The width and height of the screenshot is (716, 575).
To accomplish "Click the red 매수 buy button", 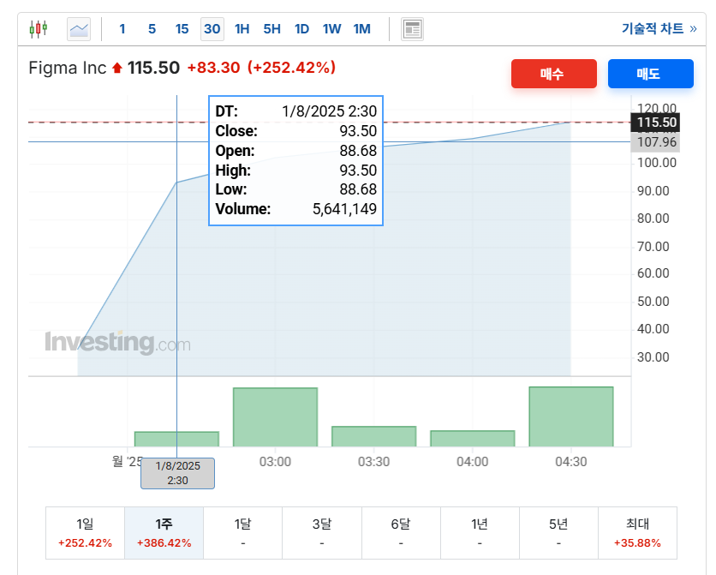I will pyautogui.click(x=554, y=74).
